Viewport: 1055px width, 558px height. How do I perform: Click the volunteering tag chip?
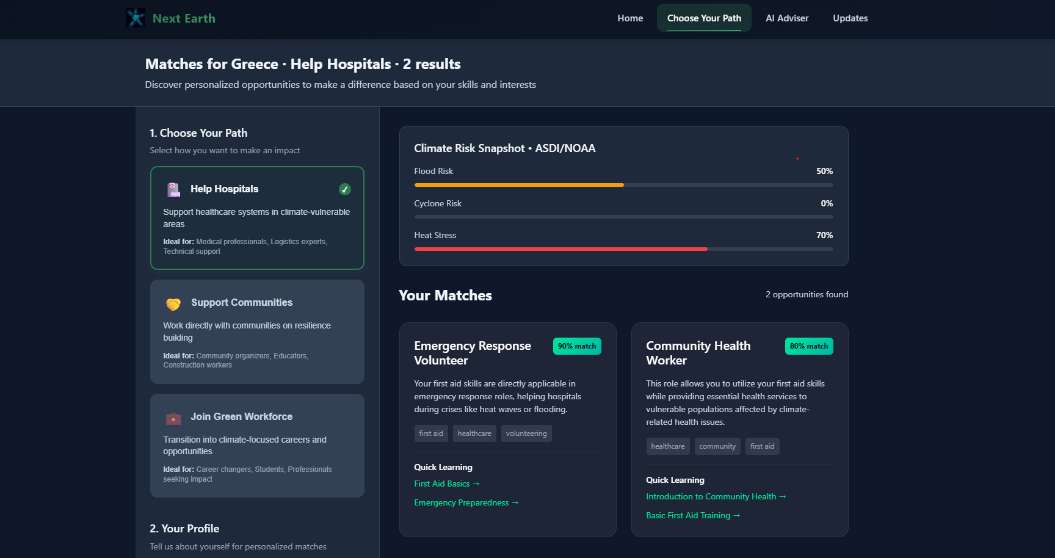[x=526, y=433]
